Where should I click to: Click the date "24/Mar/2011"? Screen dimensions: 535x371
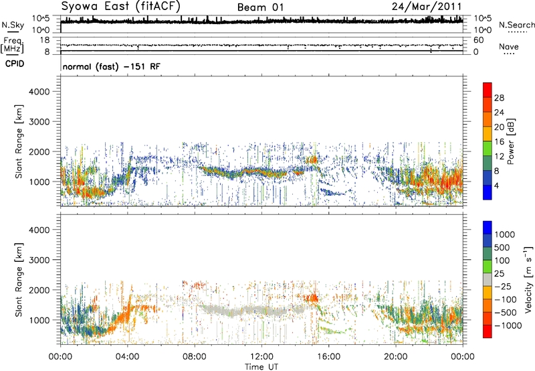[427, 7]
